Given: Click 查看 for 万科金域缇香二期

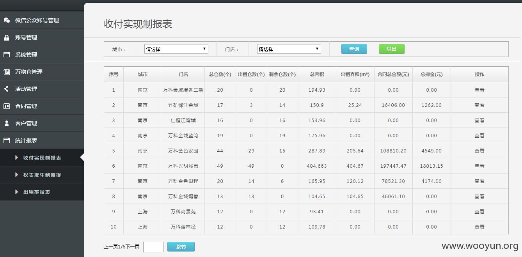Looking at the screenshot, I should pyautogui.click(x=479, y=90).
